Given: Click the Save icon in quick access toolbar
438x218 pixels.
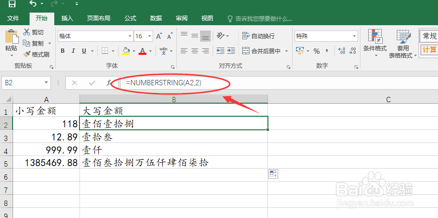Looking at the screenshot, I should 12,4.
